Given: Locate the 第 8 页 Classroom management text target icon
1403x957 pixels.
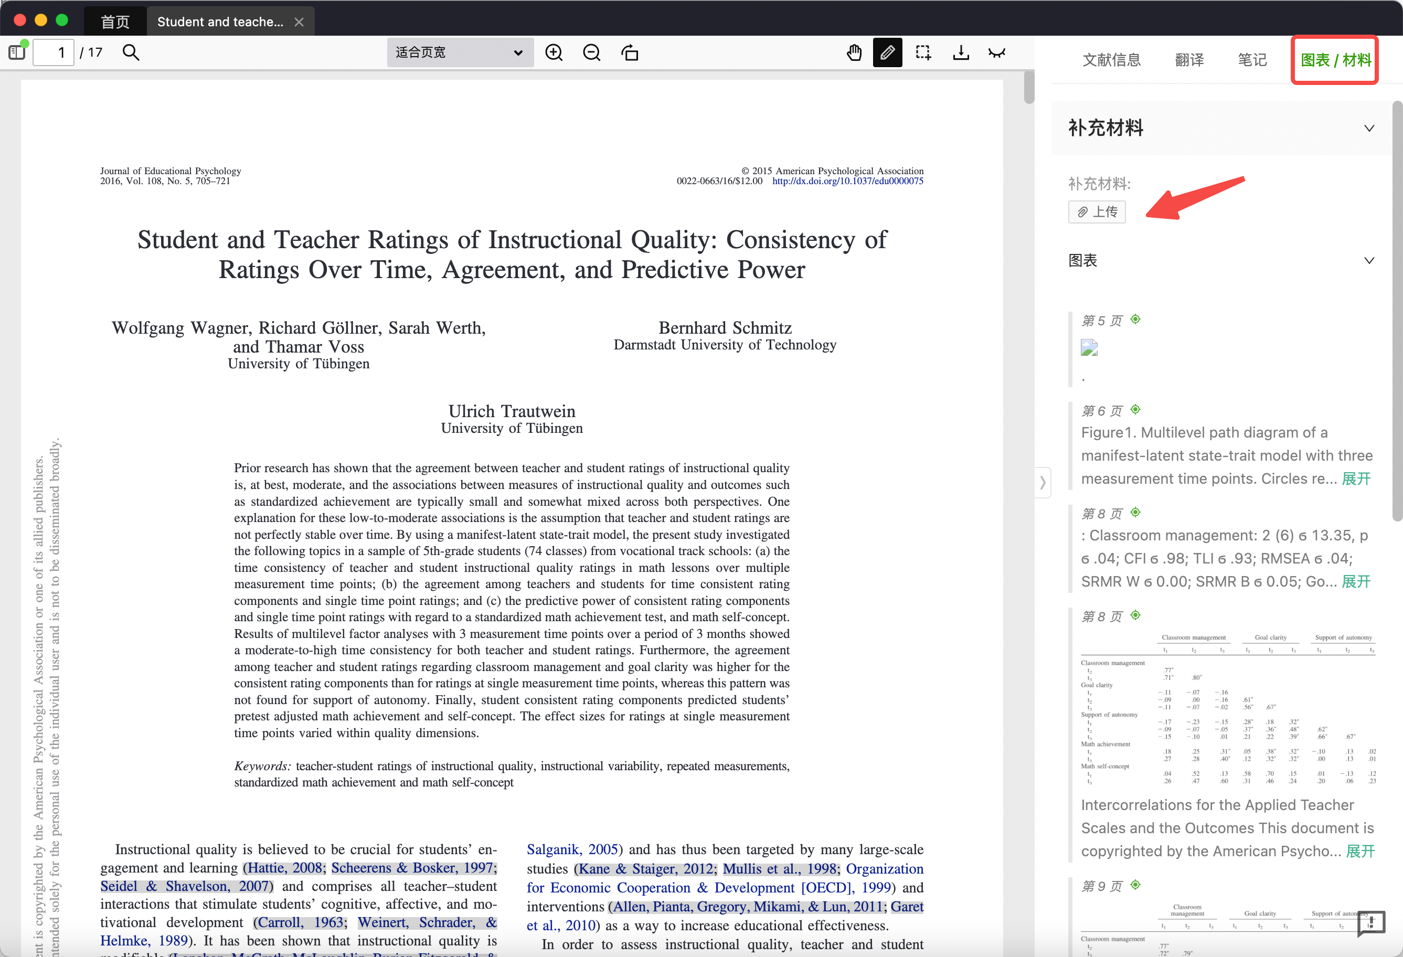Looking at the screenshot, I should coord(1135,512).
